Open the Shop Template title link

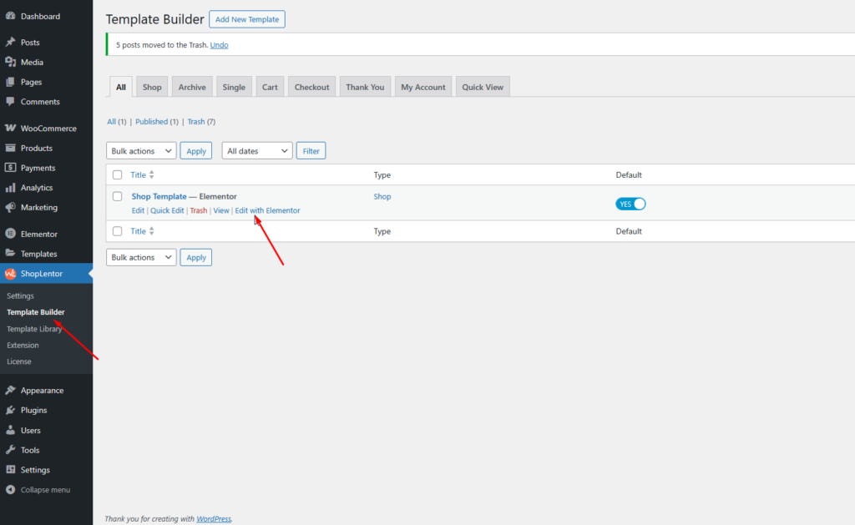(x=159, y=196)
